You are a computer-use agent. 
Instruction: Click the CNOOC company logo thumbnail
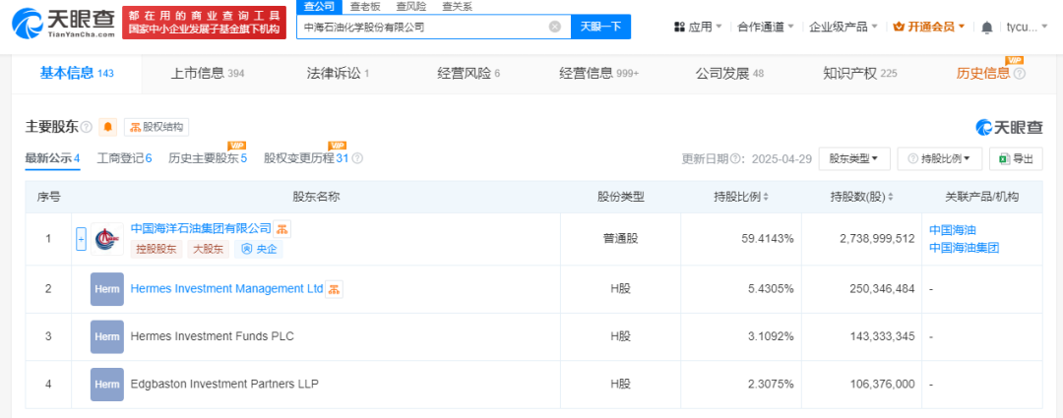(107, 239)
